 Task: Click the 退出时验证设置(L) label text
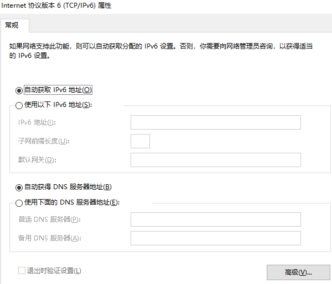[54, 271]
